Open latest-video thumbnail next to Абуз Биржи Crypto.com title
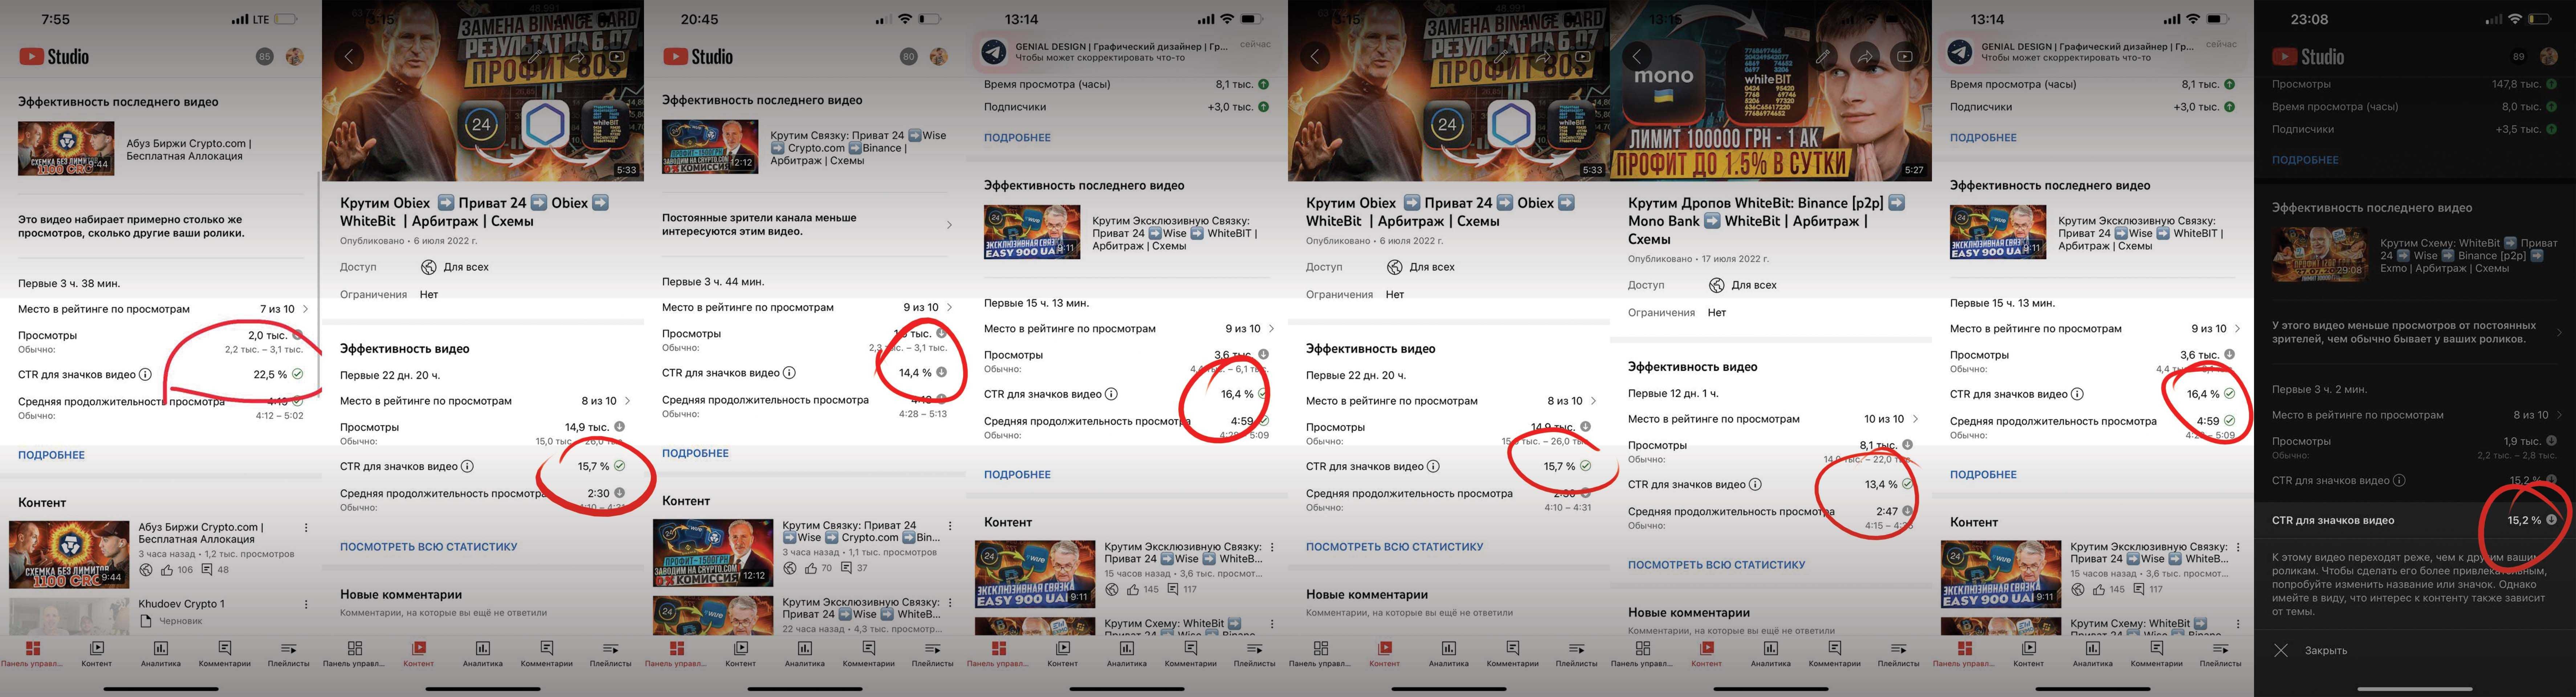The height and width of the screenshot is (697, 2576). pyautogui.click(x=66, y=148)
